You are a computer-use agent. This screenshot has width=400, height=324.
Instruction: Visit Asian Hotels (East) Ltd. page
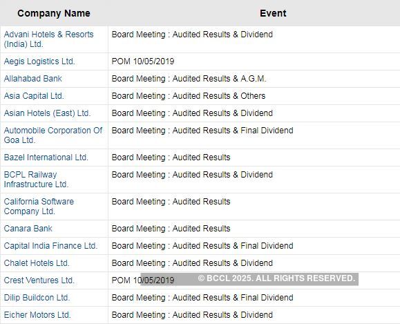coord(47,113)
